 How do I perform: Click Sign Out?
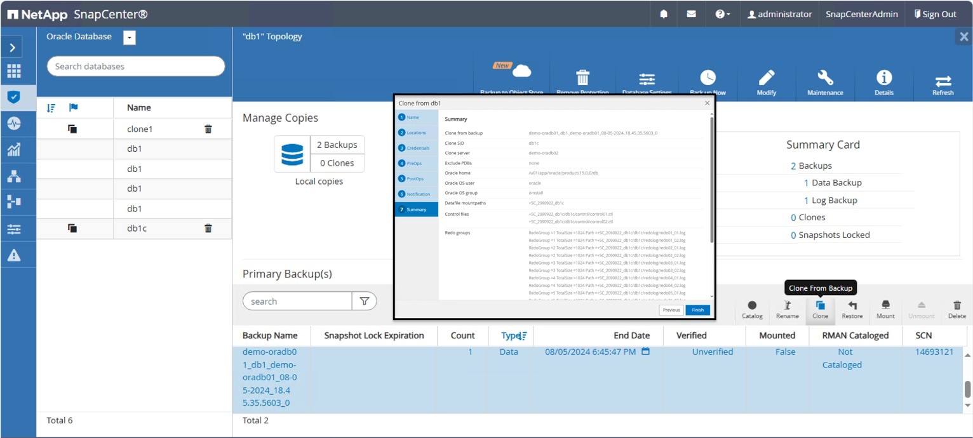(x=935, y=14)
